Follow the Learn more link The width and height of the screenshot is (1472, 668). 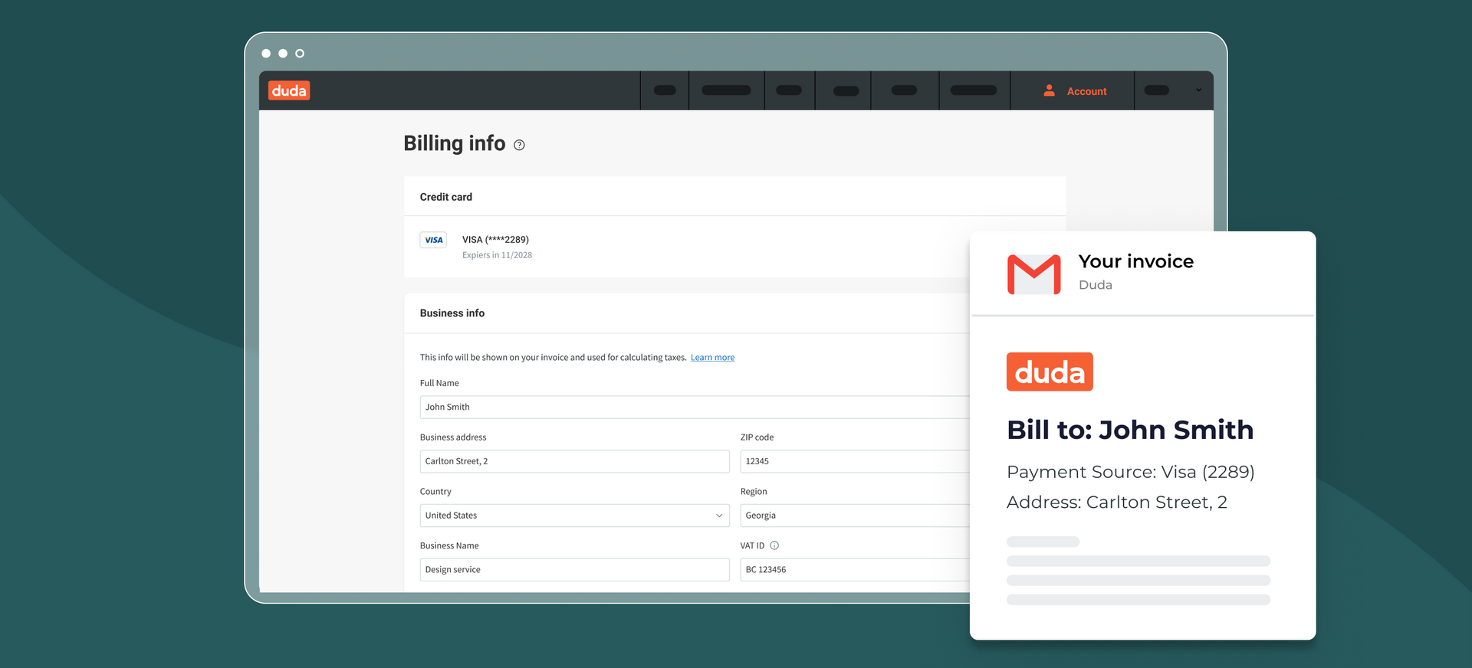click(712, 358)
